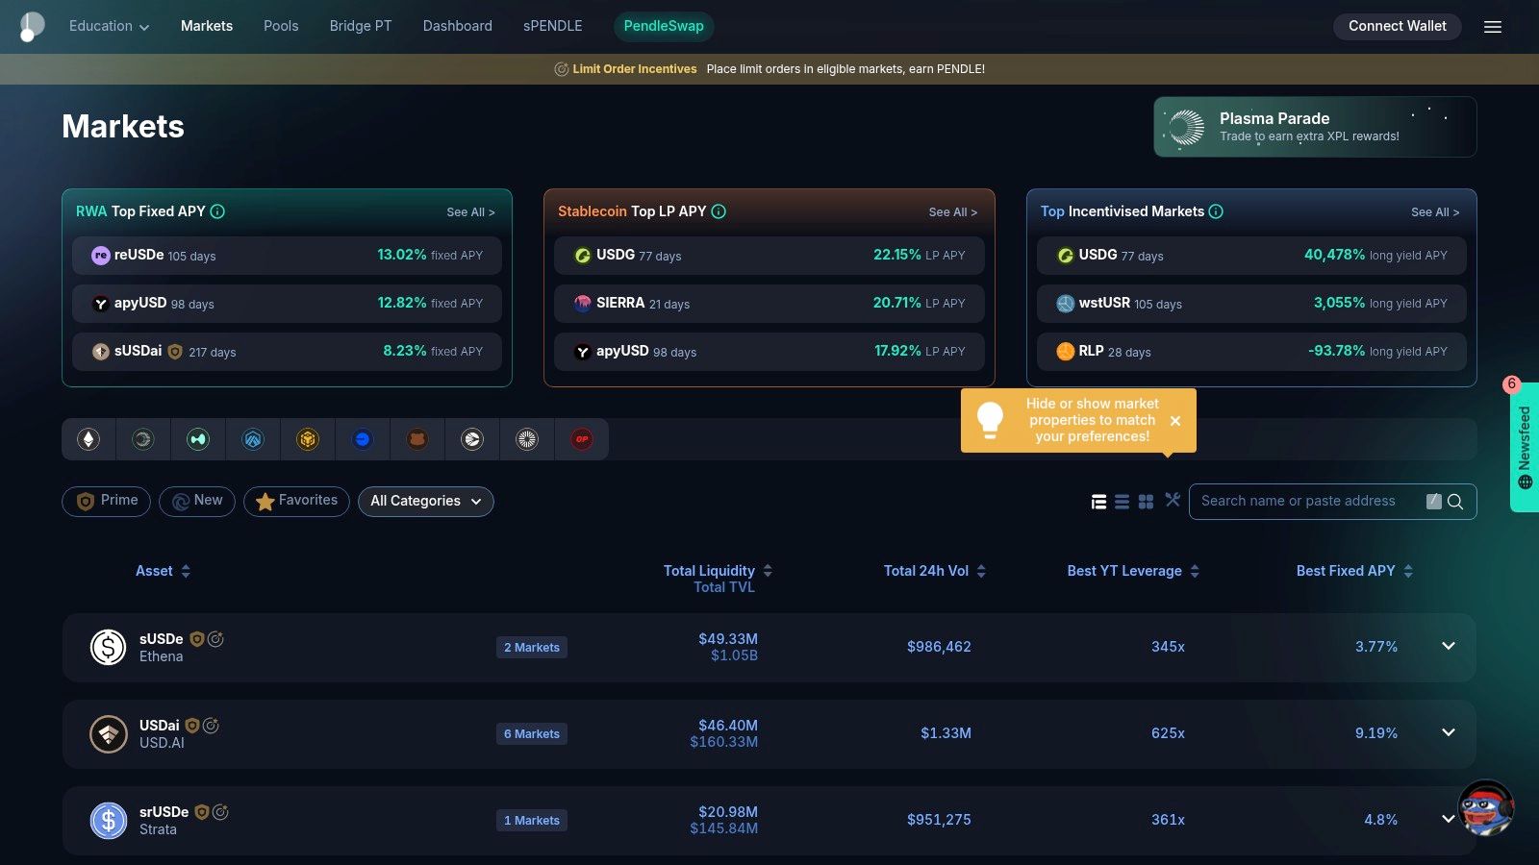Viewport: 1539px width, 865px height.
Task: Click See All in Top Incentivised Markets
Action: [1435, 212]
